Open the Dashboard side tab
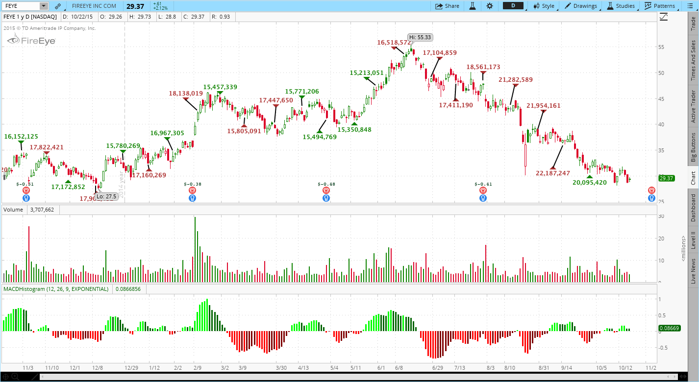699x382 pixels. point(693,208)
